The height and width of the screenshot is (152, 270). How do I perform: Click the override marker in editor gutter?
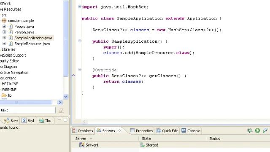coord(73,75)
